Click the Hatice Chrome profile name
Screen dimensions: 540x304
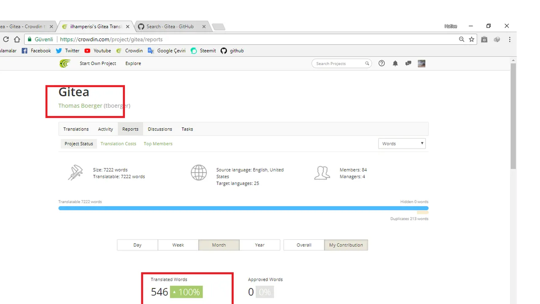tap(451, 26)
